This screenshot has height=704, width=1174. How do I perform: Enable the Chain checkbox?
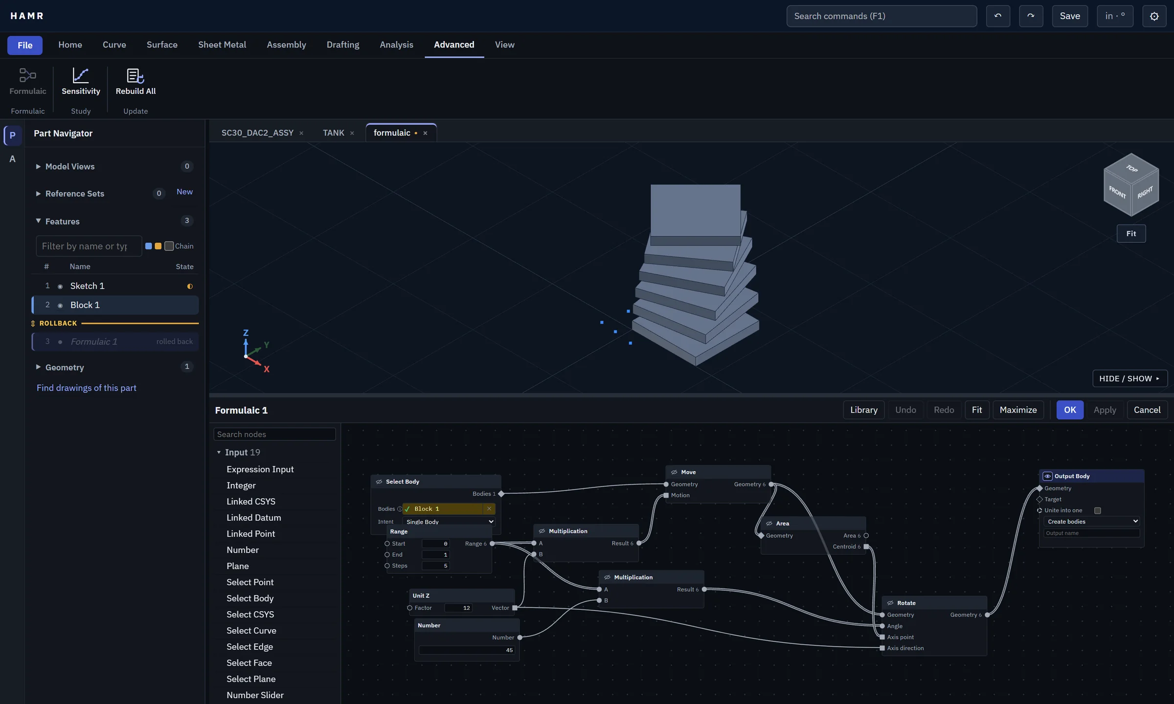(169, 246)
